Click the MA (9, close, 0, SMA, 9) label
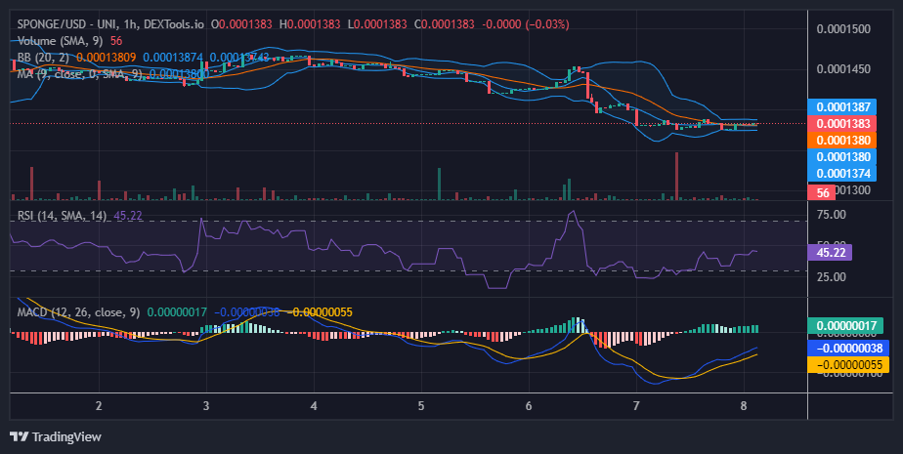Screen dimensions: 903x454 [79, 73]
